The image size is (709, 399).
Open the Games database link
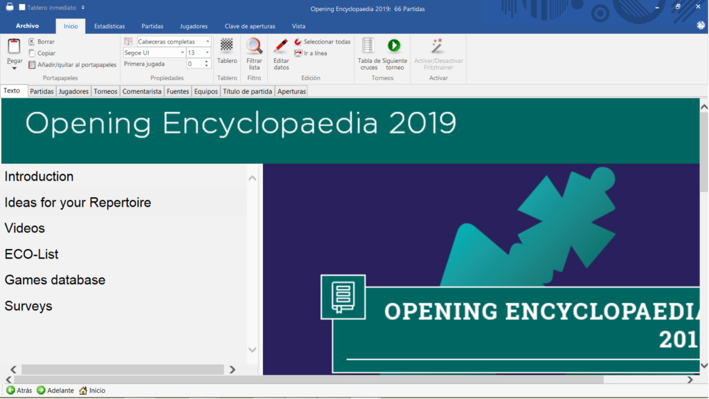click(x=55, y=280)
